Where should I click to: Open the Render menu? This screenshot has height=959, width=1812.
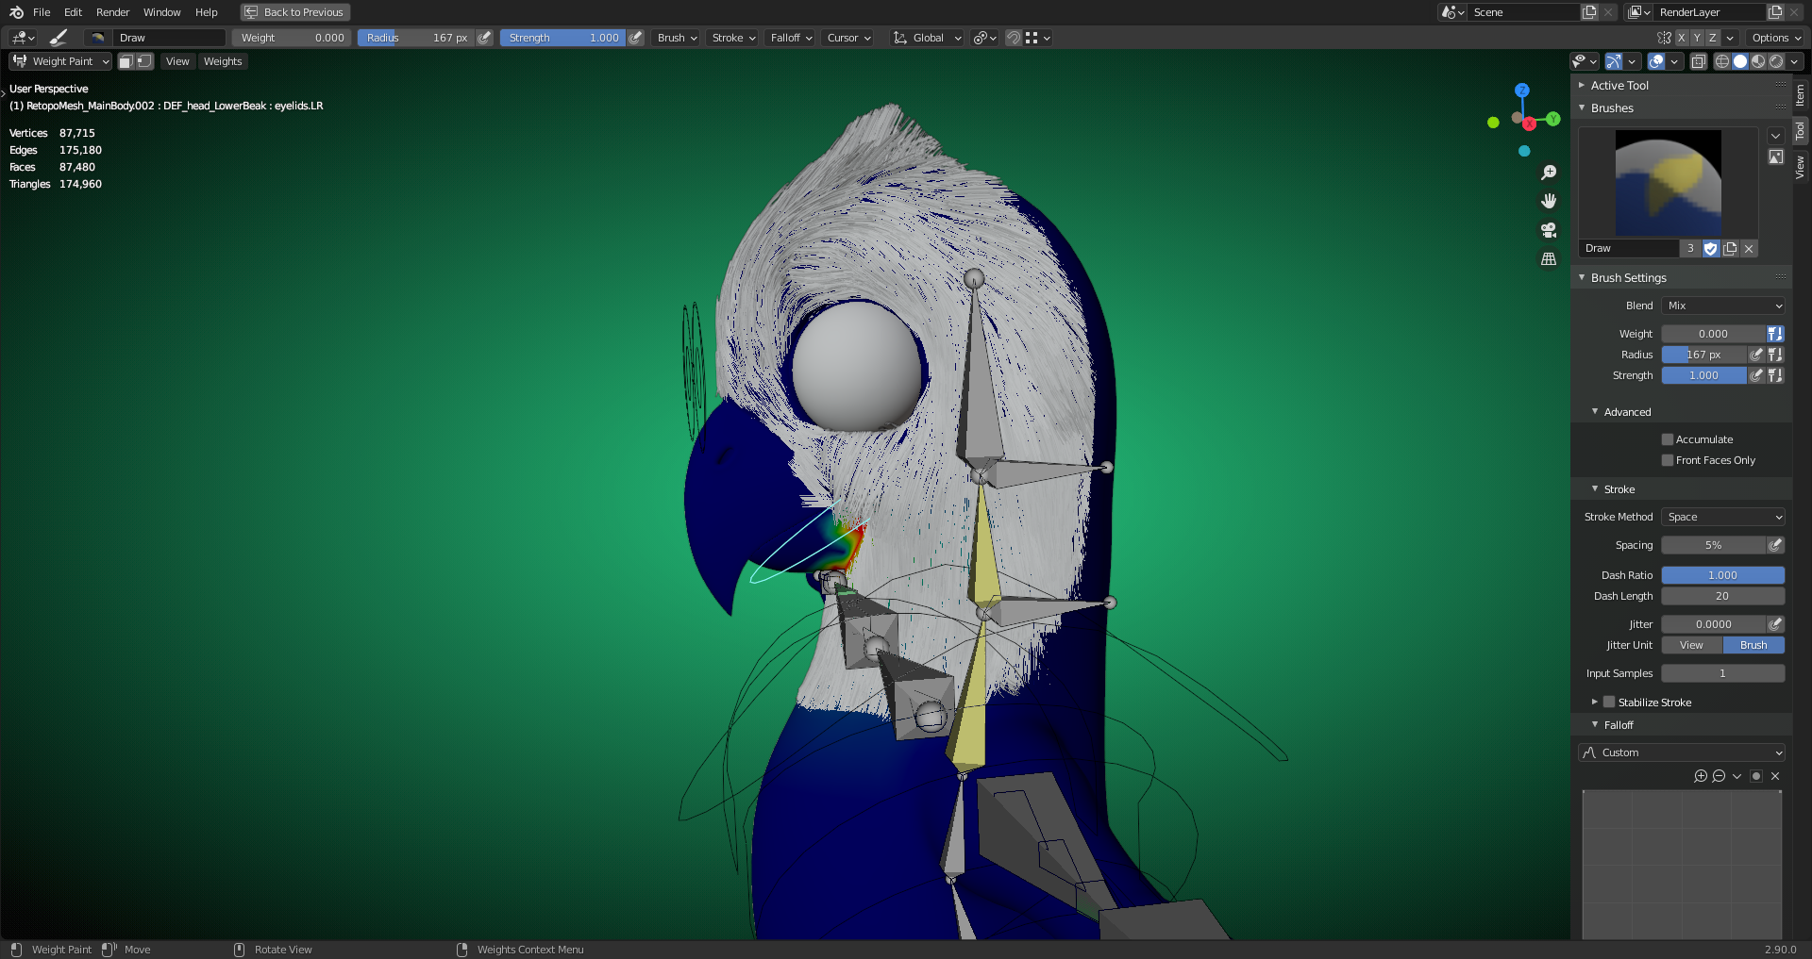[112, 12]
